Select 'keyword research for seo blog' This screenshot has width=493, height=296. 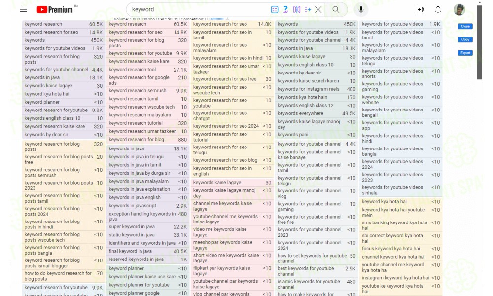(x=232, y=160)
